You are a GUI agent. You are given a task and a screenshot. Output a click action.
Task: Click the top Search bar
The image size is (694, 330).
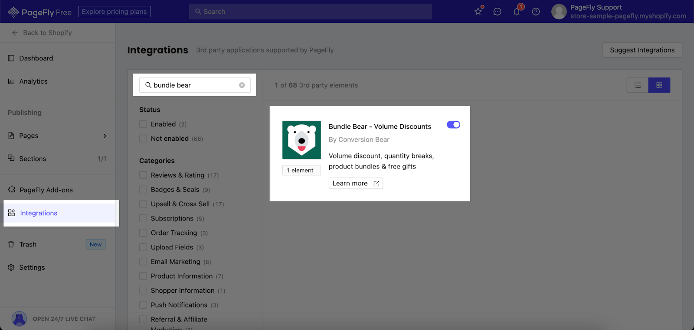[310, 12]
